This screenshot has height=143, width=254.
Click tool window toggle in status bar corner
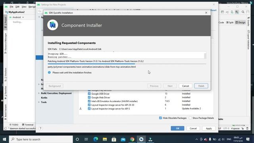click(x=6, y=128)
